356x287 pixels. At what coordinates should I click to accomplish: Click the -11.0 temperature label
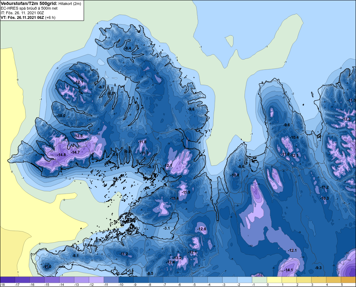[x=47, y=267]
